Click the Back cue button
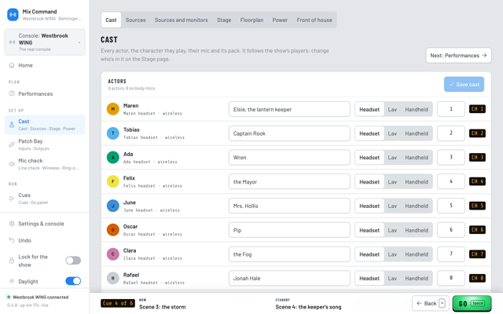This screenshot has width=503, height=314. tap(431, 303)
